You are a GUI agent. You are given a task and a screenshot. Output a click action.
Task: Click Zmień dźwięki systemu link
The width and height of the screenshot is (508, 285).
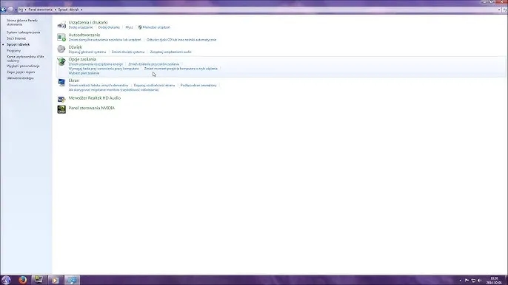pos(128,52)
